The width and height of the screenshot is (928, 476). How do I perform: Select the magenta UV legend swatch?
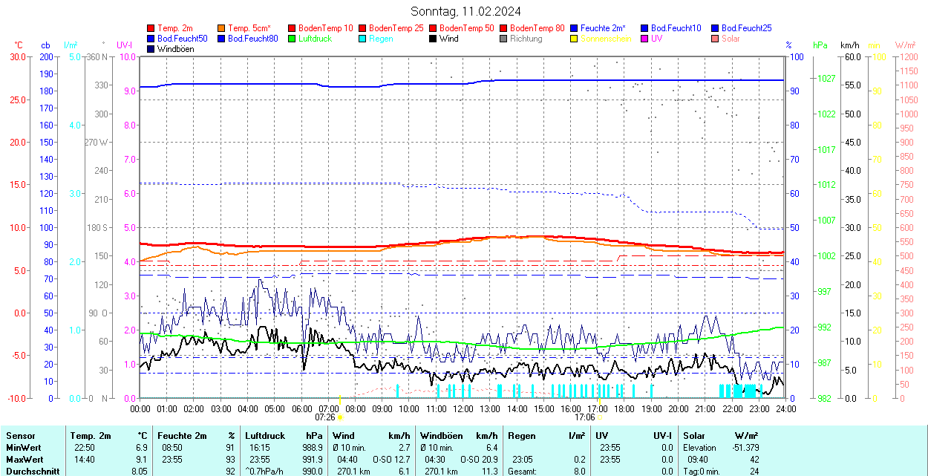coord(644,39)
